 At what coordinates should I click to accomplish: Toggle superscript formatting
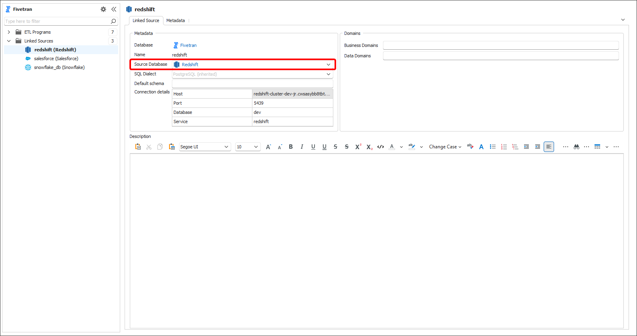(358, 147)
